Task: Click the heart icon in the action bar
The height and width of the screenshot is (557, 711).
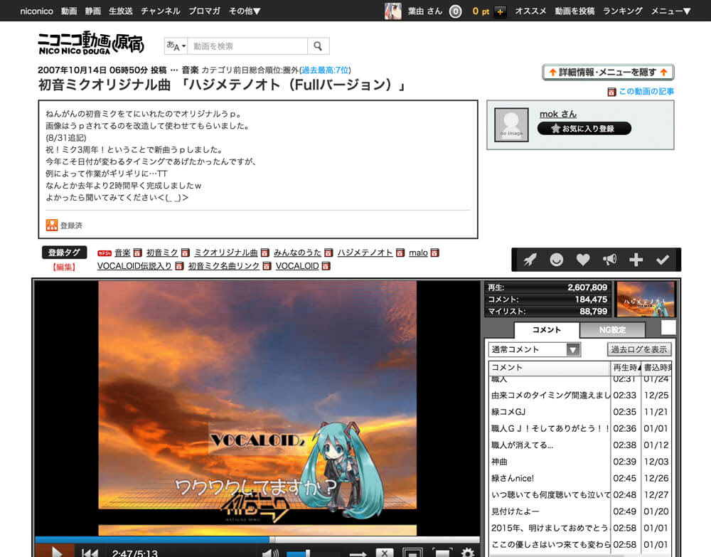Action: [x=583, y=260]
